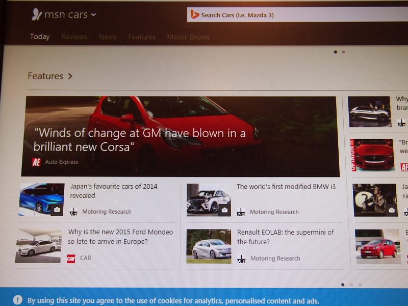408x306 pixels.
Task: Read why the 2015 Ford Mondeo is late
Action: (120, 237)
